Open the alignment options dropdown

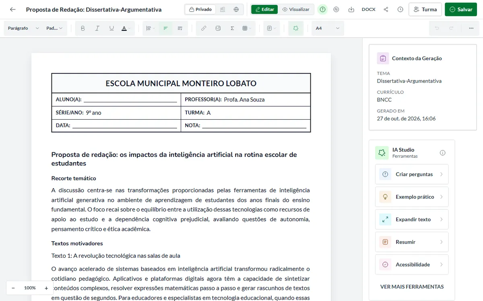tap(151, 28)
